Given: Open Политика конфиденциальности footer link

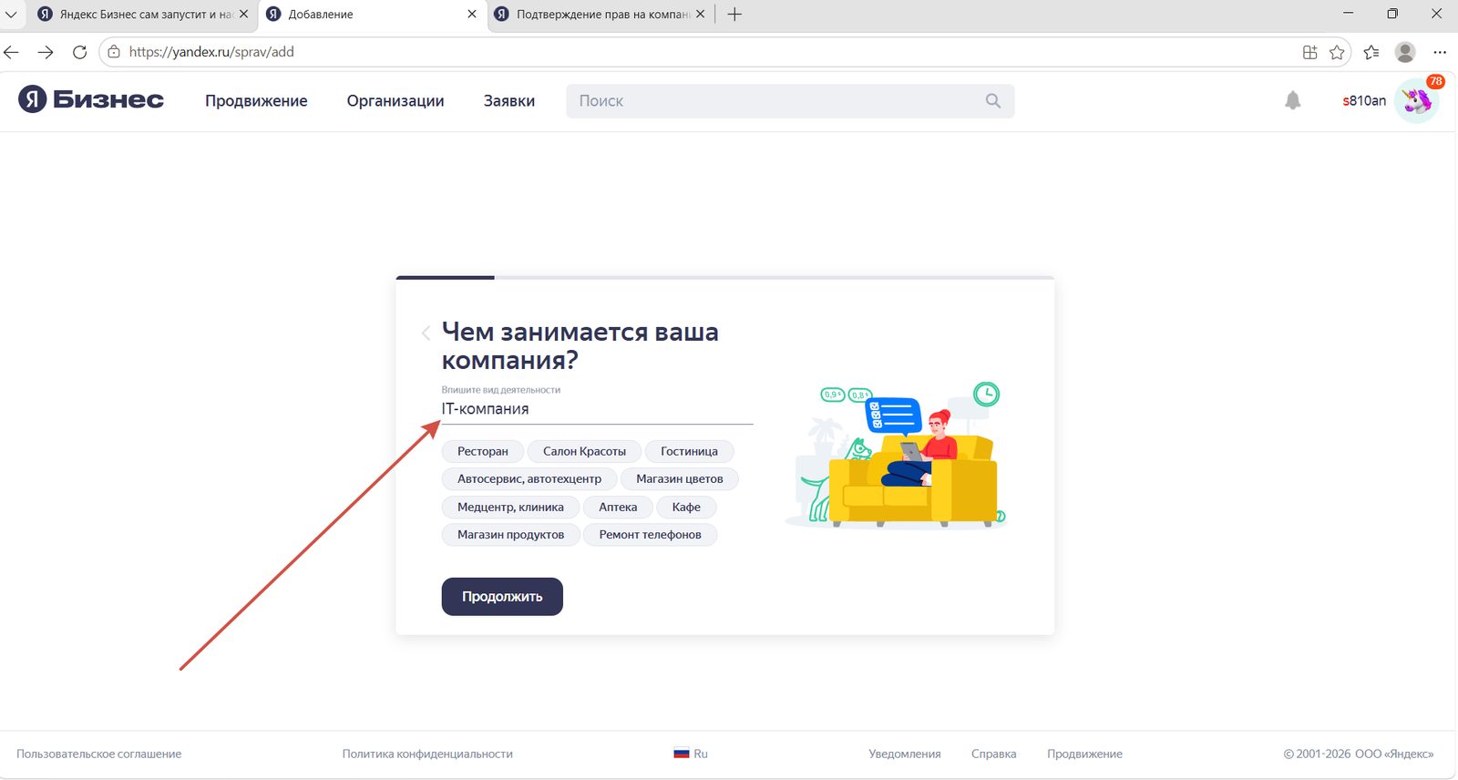Looking at the screenshot, I should coord(427,754).
